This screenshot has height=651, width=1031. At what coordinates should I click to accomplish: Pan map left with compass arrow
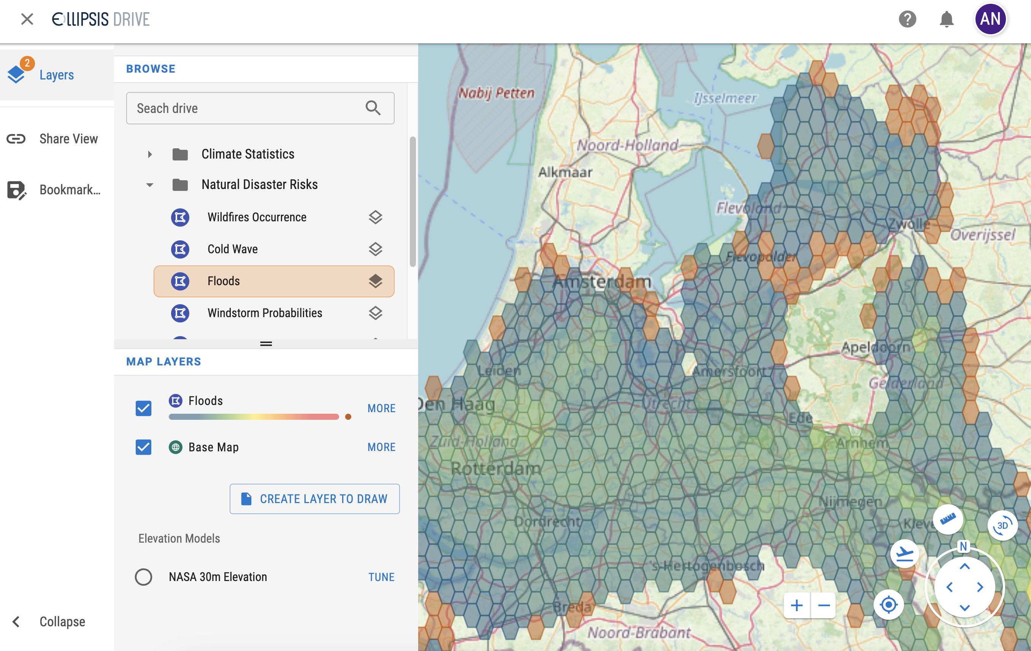[949, 587]
